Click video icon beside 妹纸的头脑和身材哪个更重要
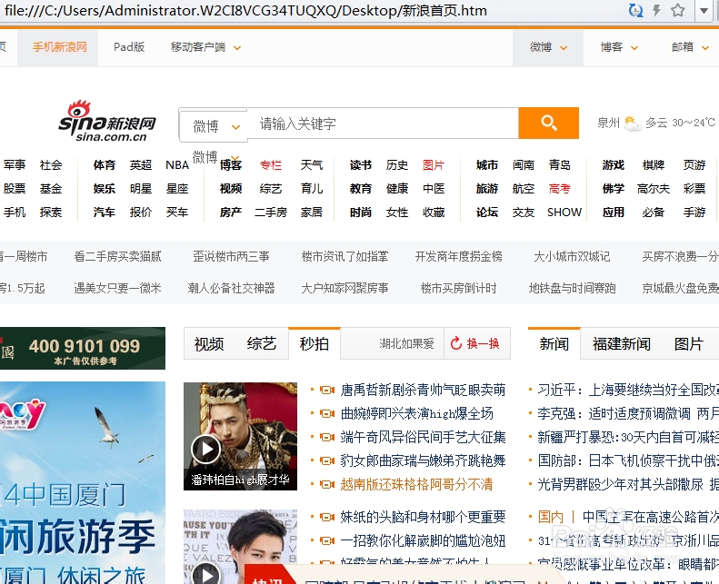Image resolution: width=719 pixels, height=584 pixels. pos(327,518)
